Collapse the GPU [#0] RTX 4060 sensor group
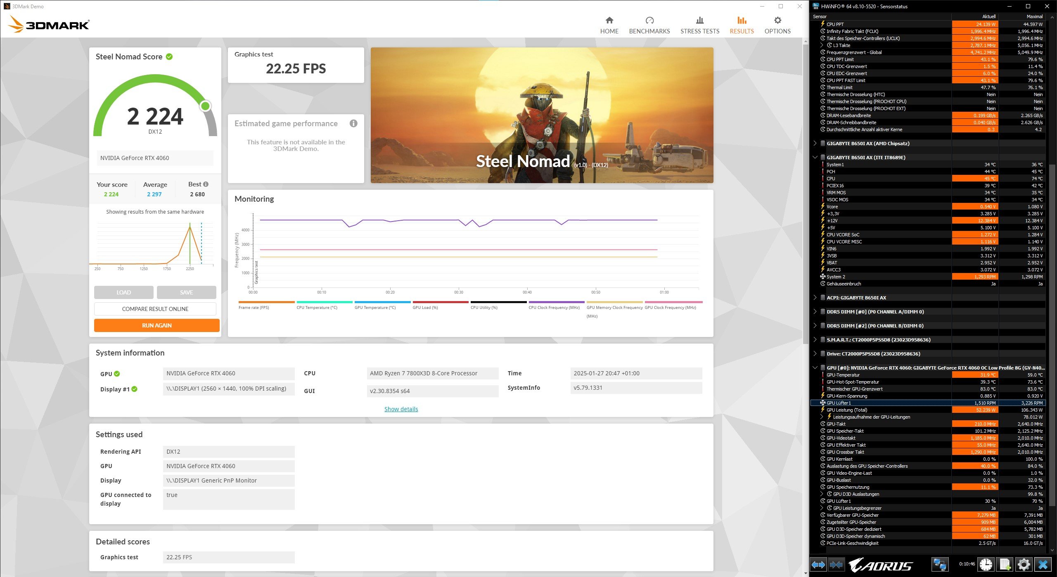Screen dimensions: 1057x577 click(815, 368)
